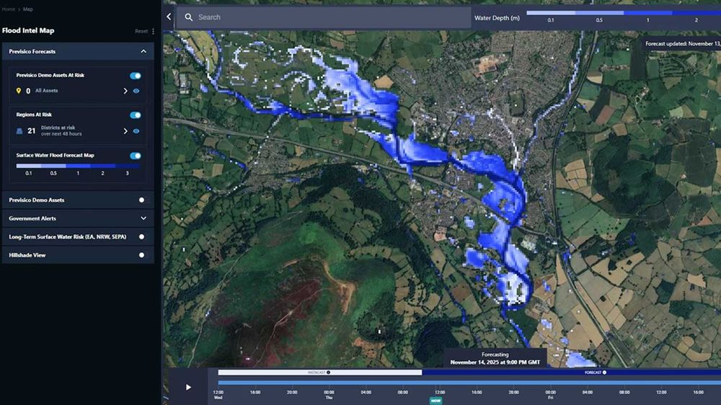The image size is (721, 405).
Task: Toggle the Regions At Risk switch
Action: click(x=136, y=115)
